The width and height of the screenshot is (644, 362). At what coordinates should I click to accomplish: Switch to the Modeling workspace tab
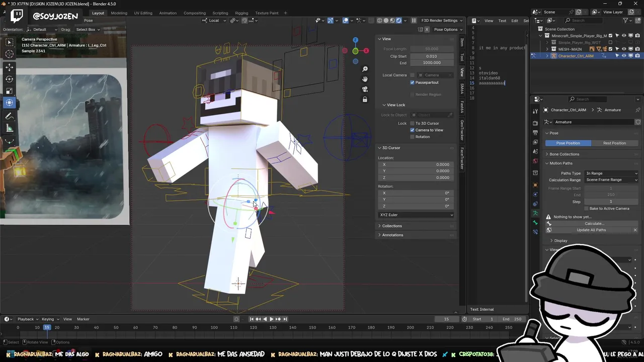click(x=119, y=13)
